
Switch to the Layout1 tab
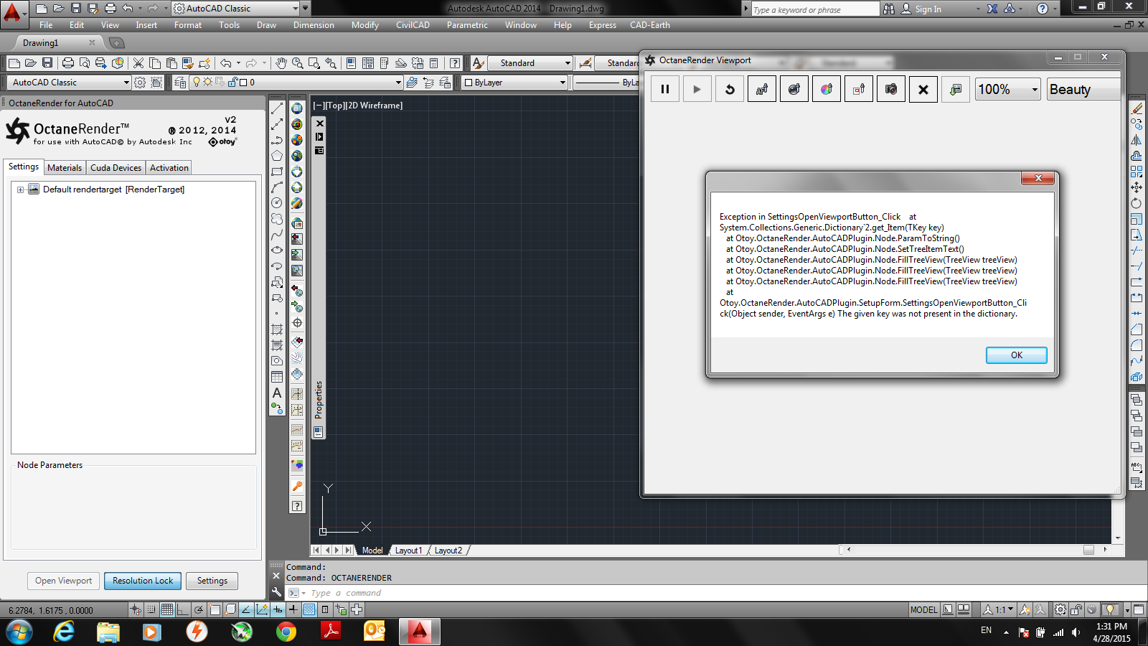pos(408,551)
